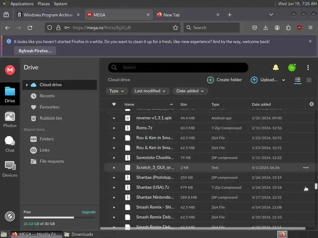Open the Date added filter dropdown
Screen dimensions: 318x238
pos(190,91)
